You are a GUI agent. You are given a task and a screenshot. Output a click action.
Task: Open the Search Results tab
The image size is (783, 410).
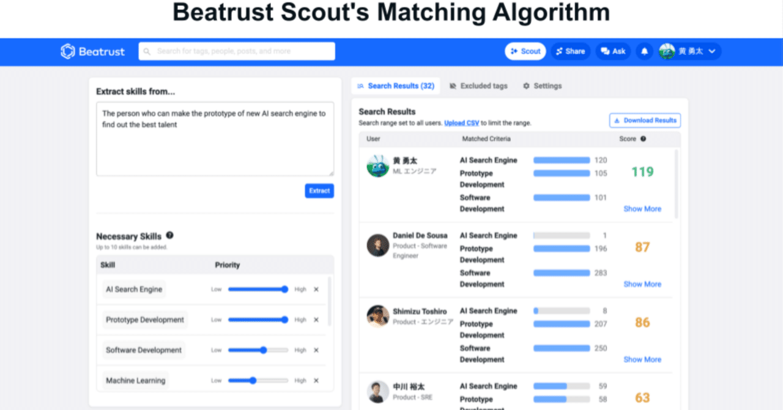click(395, 86)
